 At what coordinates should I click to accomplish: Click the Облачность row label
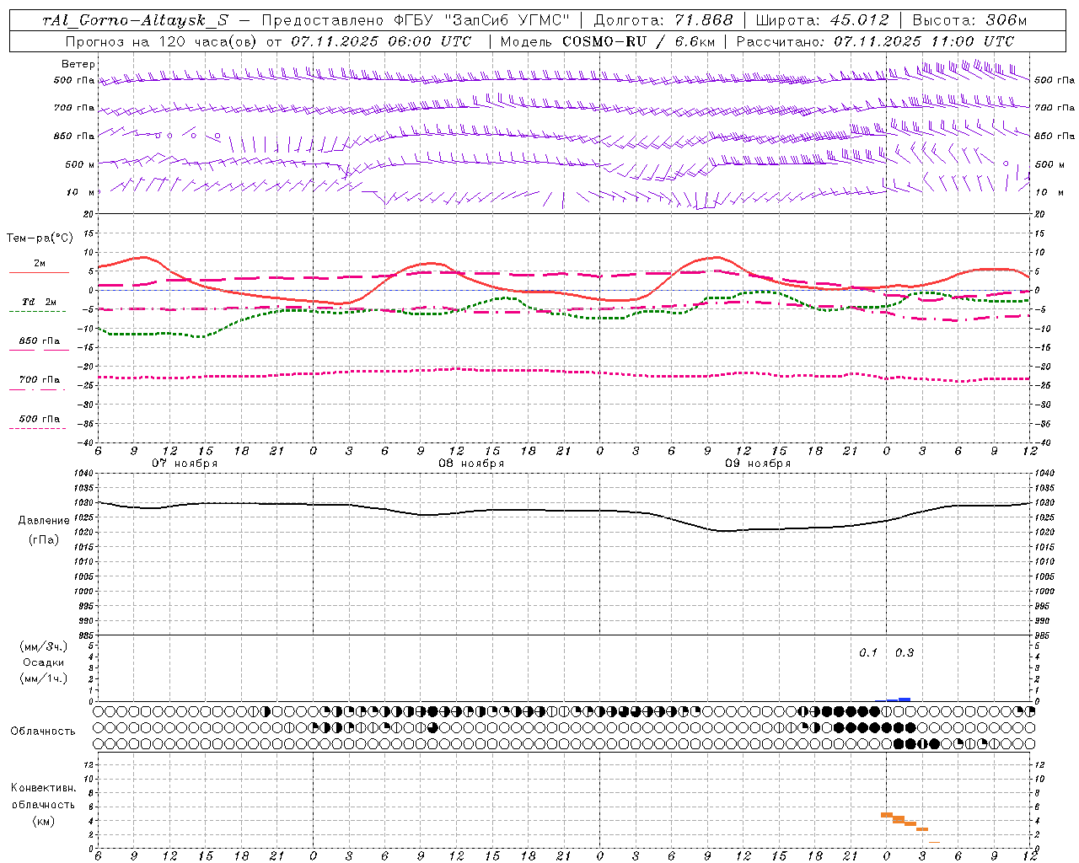[43, 731]
